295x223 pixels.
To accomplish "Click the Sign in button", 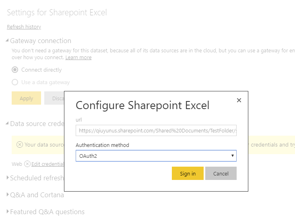I will point(188,173).
